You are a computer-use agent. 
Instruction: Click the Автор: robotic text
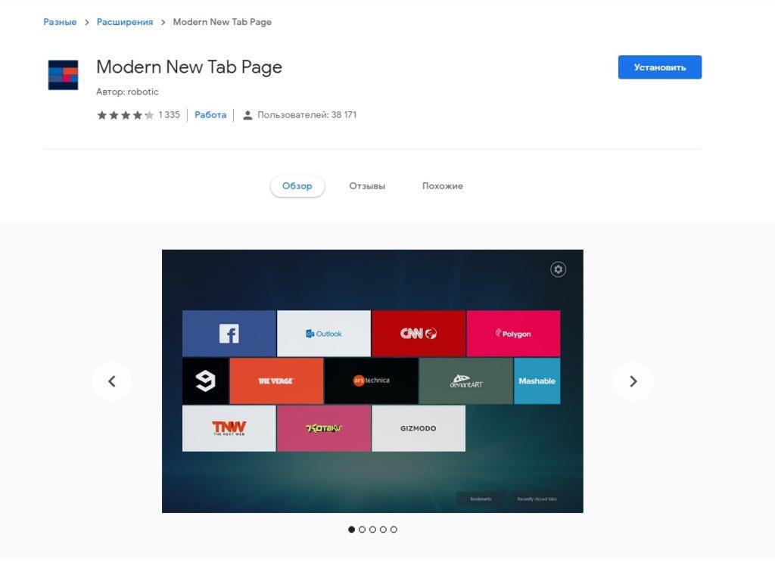click(127, 92)
